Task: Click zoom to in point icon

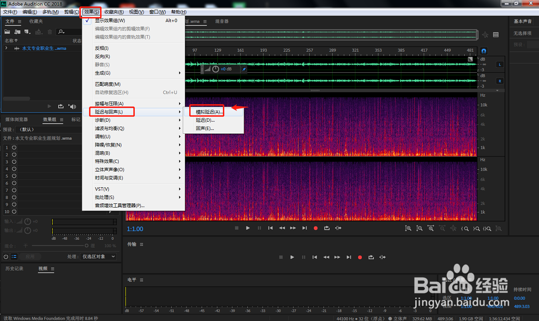Action: click(465, 229)
